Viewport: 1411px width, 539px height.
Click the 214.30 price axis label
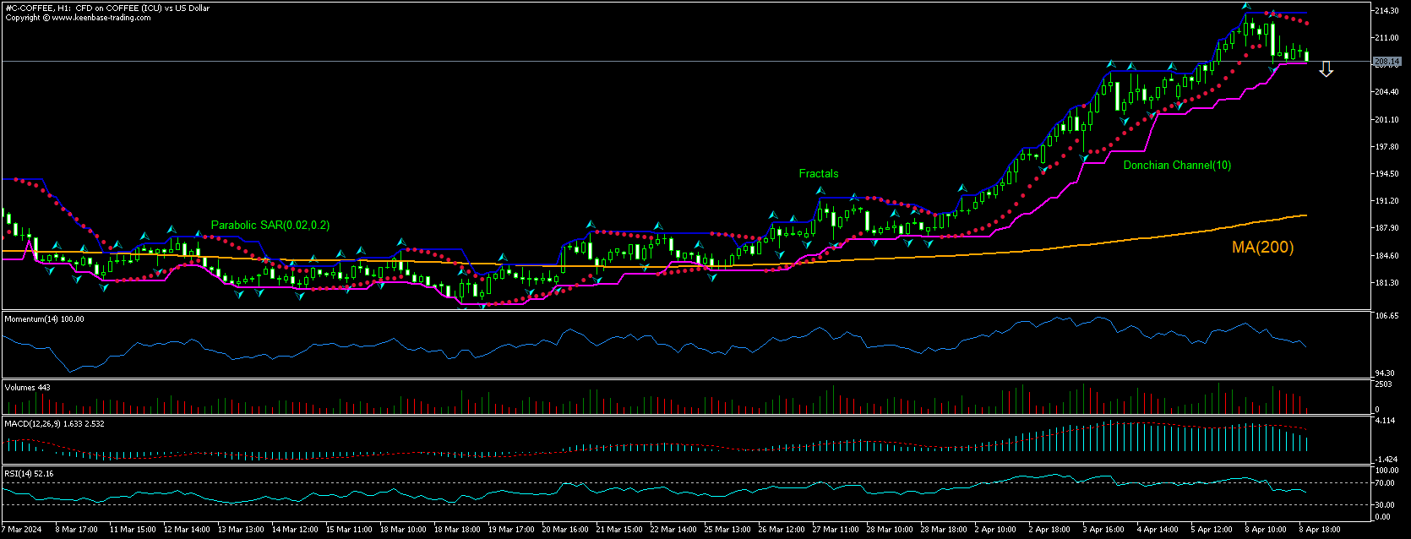point(1387,11)
